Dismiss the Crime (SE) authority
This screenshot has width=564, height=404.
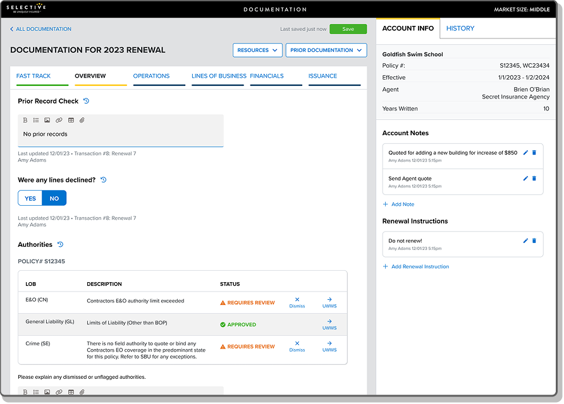(297, 347)
